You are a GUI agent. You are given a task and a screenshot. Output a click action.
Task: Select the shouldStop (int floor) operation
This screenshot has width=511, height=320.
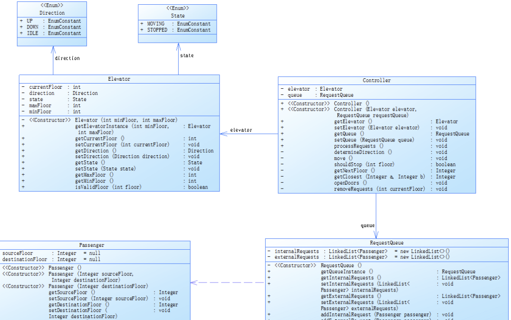[368, 164]
